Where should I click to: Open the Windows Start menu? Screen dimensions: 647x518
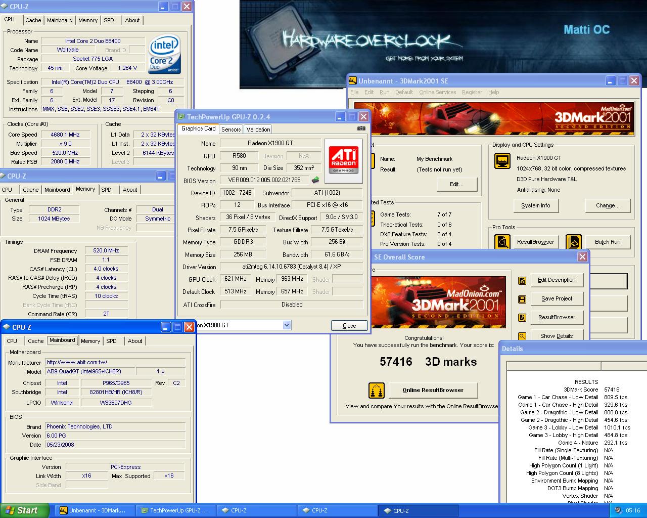click(24, 510)
